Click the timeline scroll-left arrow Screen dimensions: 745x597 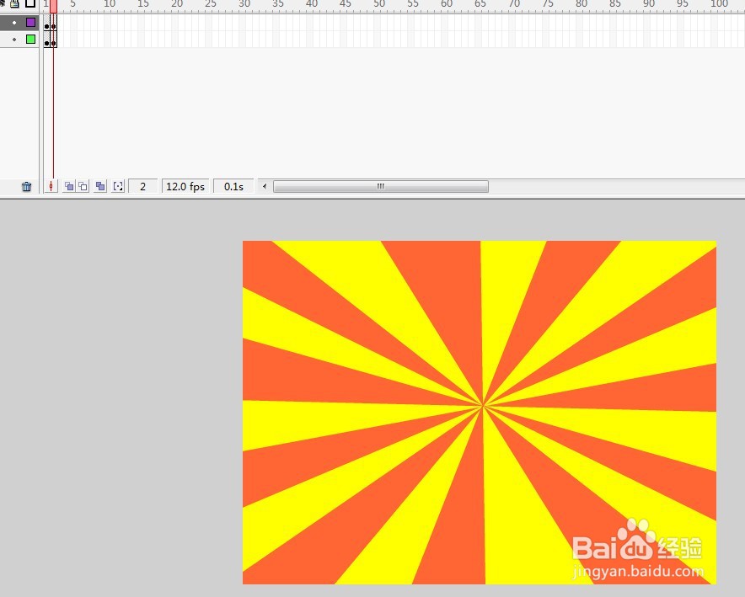[x=265, y=186]
